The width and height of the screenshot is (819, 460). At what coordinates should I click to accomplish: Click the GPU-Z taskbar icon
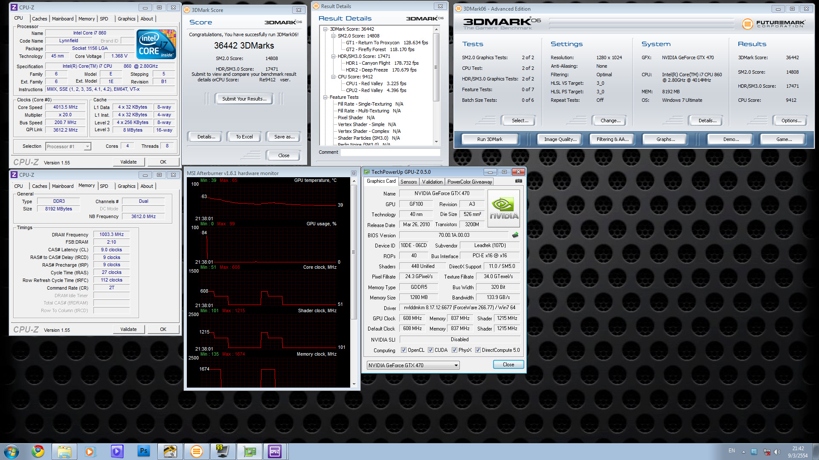pos(249,451)
